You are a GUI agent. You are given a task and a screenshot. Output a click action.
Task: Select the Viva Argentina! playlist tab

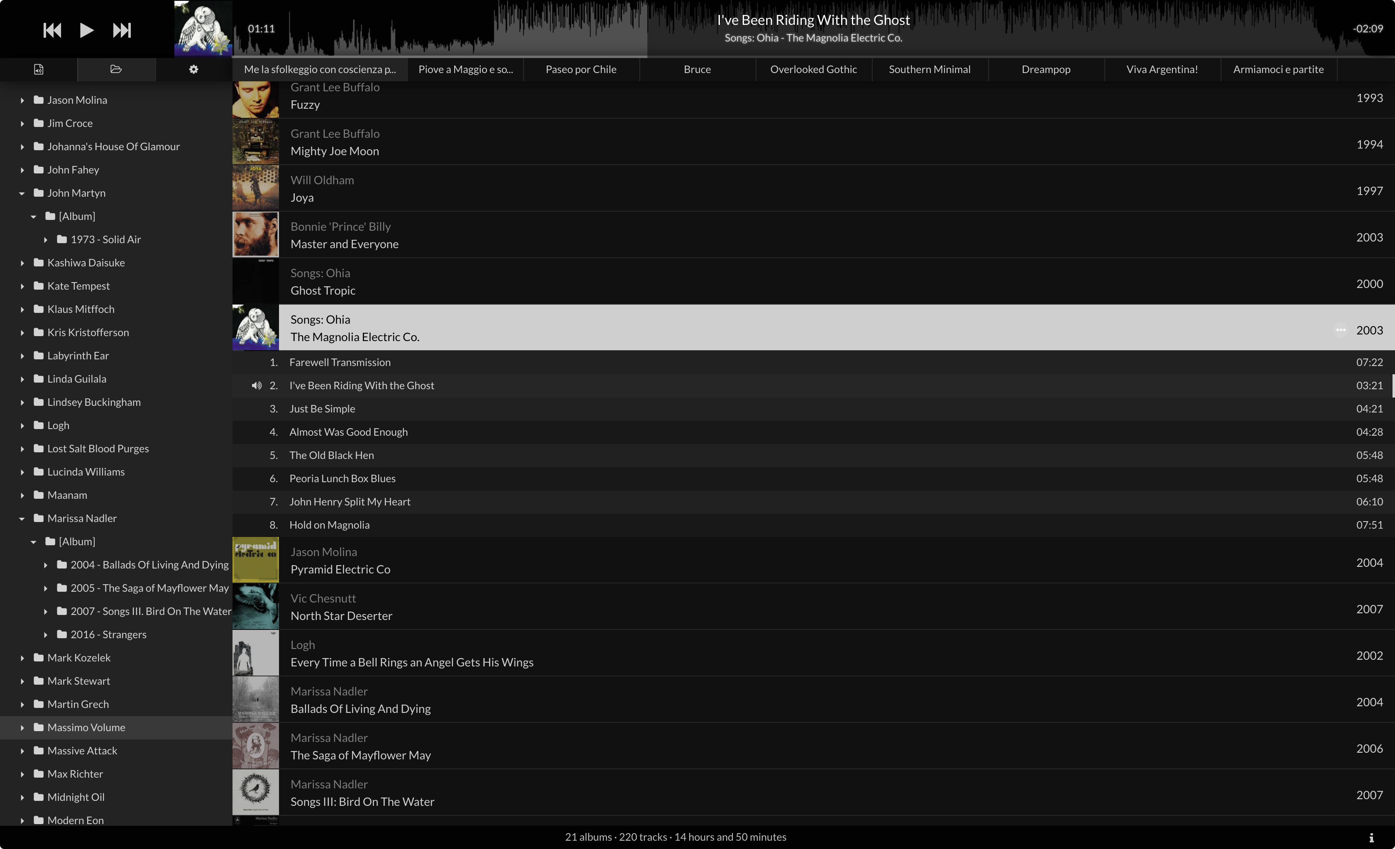(1162, 69)
